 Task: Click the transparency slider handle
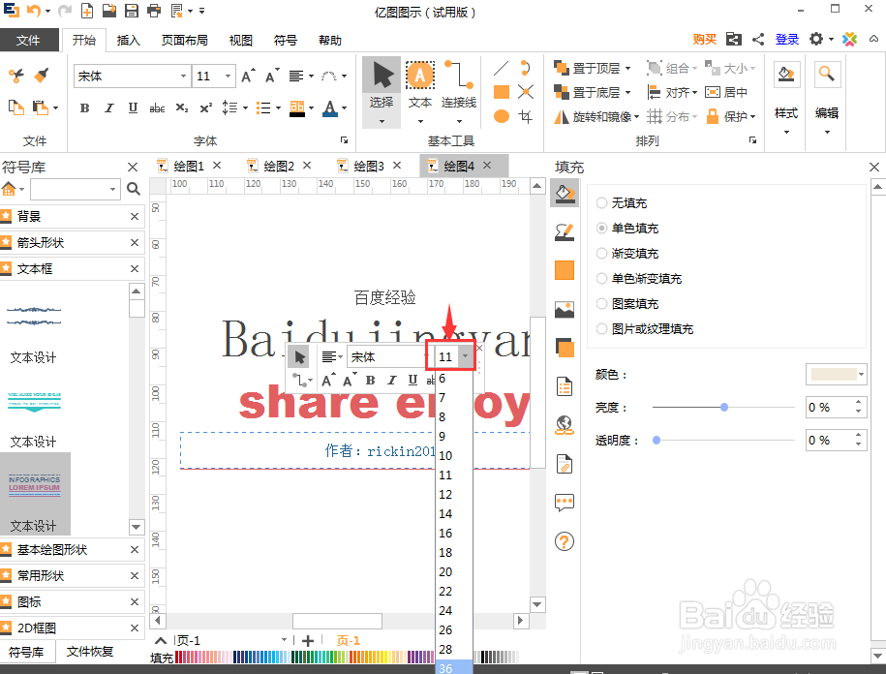pyautogui.click(x=657, y=440)
